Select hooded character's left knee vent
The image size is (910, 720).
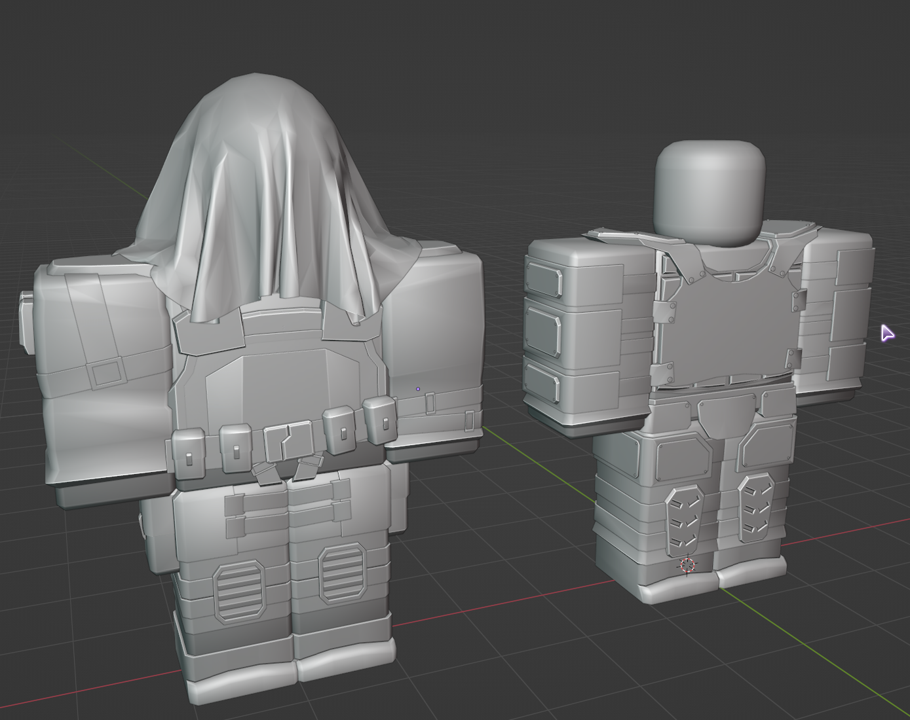tap(239, 591)
